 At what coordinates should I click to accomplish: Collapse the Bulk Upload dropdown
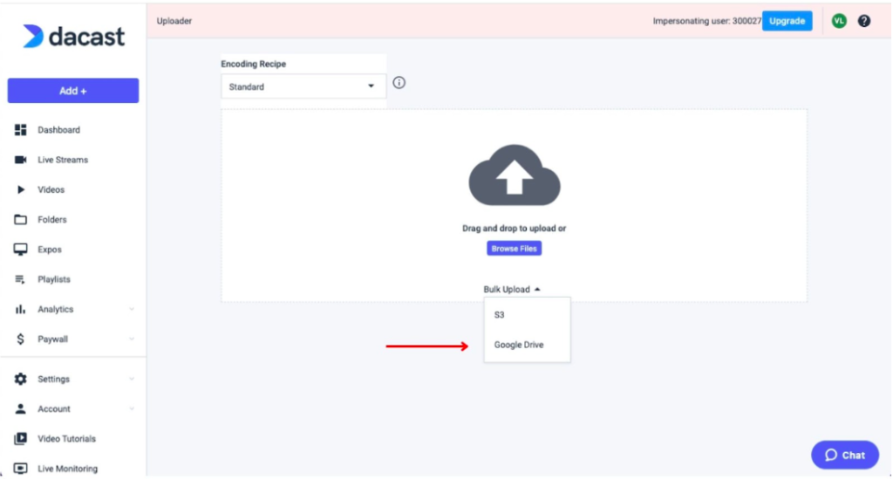[513, 290]
